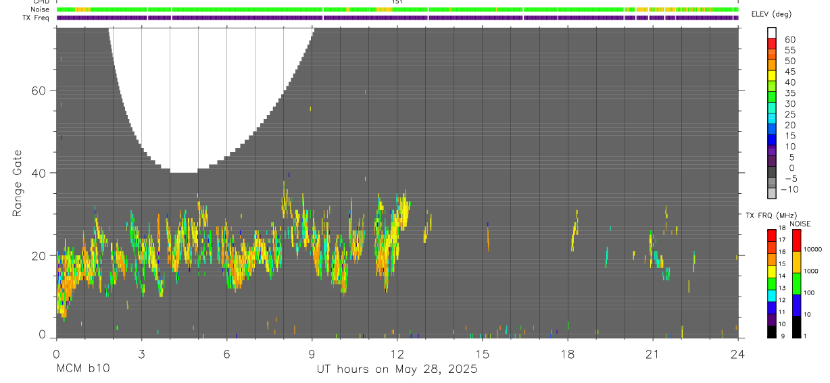Click the orange noise segment near hour 12
Viewport: 830px width, 383px height.
tap(385, 10)
